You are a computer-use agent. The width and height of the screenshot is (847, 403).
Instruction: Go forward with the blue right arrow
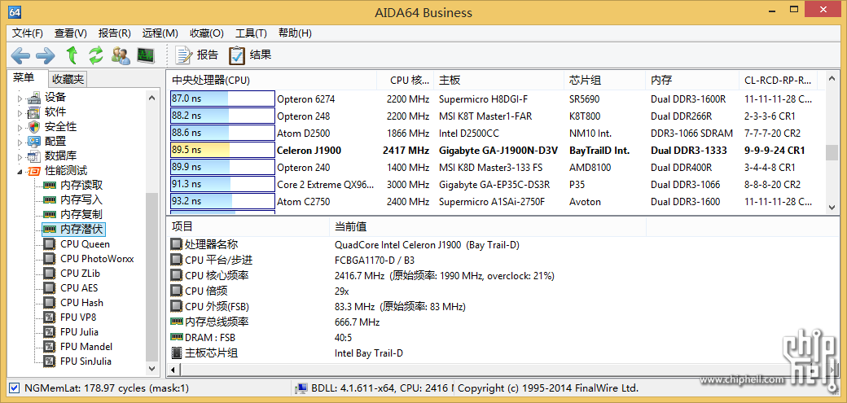tap(46, 55)
